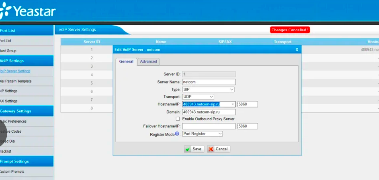Image resolution: width=379 pixels, height=180 pixels.
Task: Close the Edit VoIP Server dialog
Action: 297,49
